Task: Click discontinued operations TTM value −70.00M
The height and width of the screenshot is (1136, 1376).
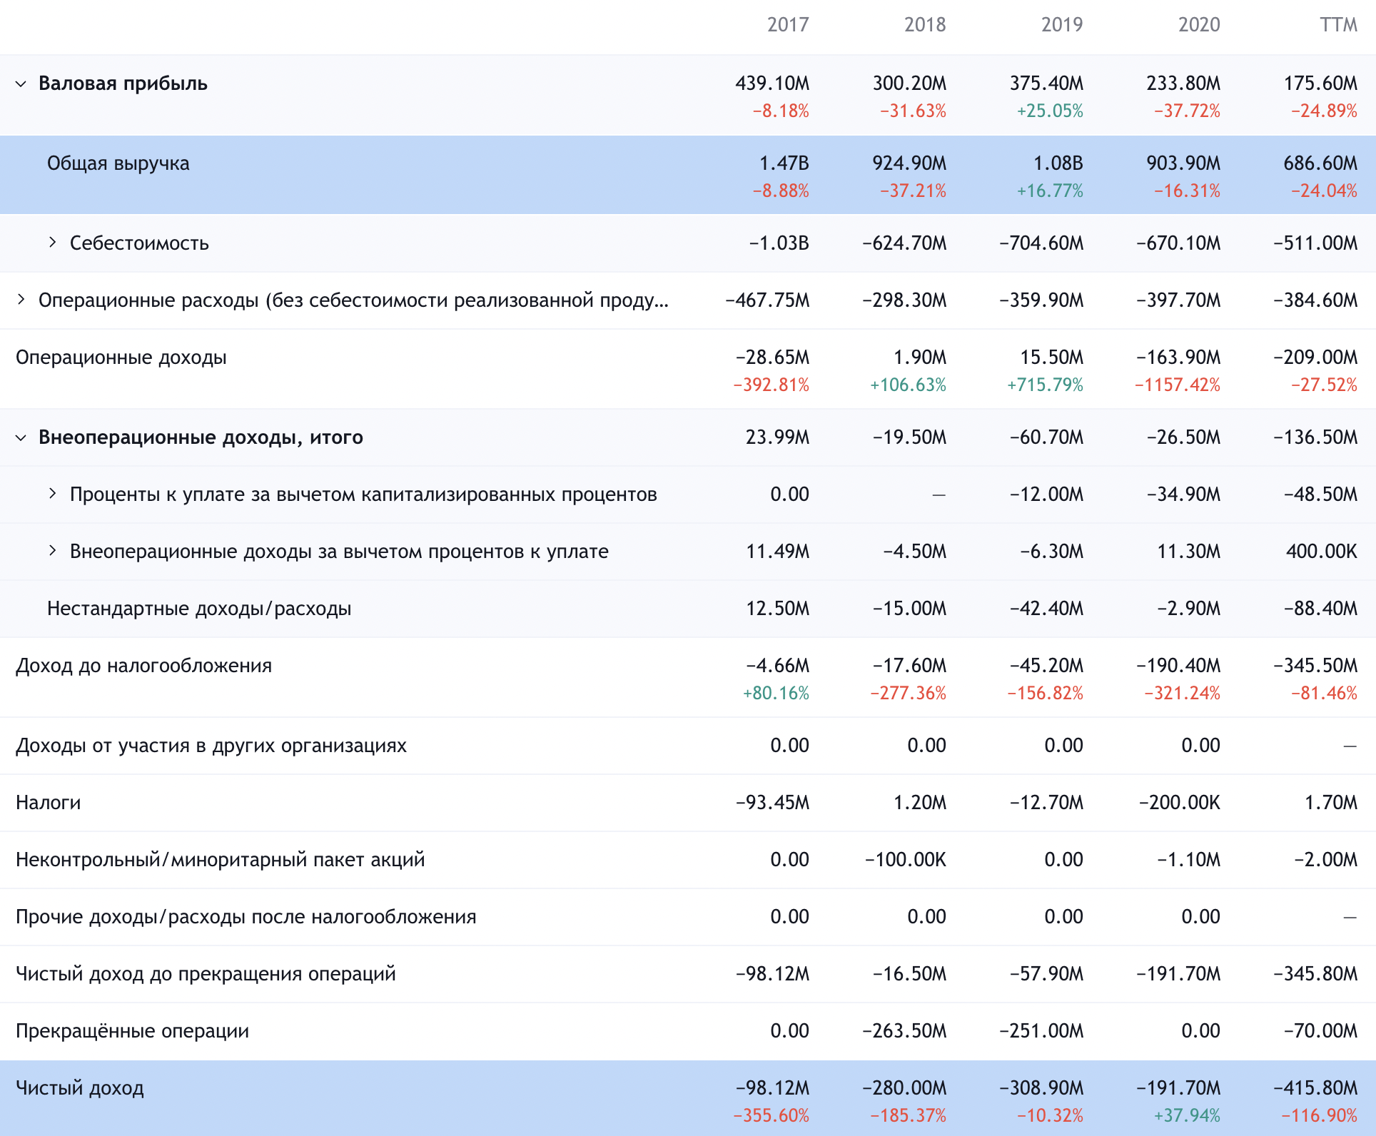Action: point(1320,1031)
